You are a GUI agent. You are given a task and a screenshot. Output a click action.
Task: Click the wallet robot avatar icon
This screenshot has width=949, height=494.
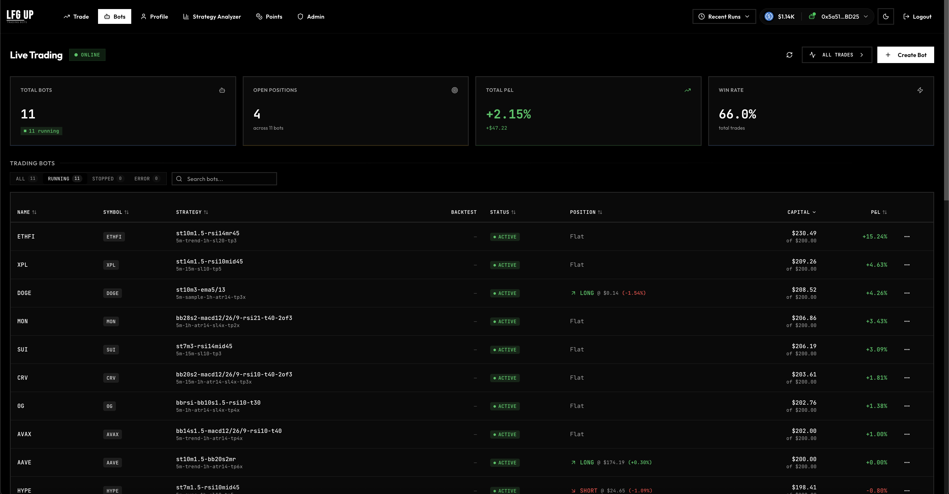click(x=812, y=16)
